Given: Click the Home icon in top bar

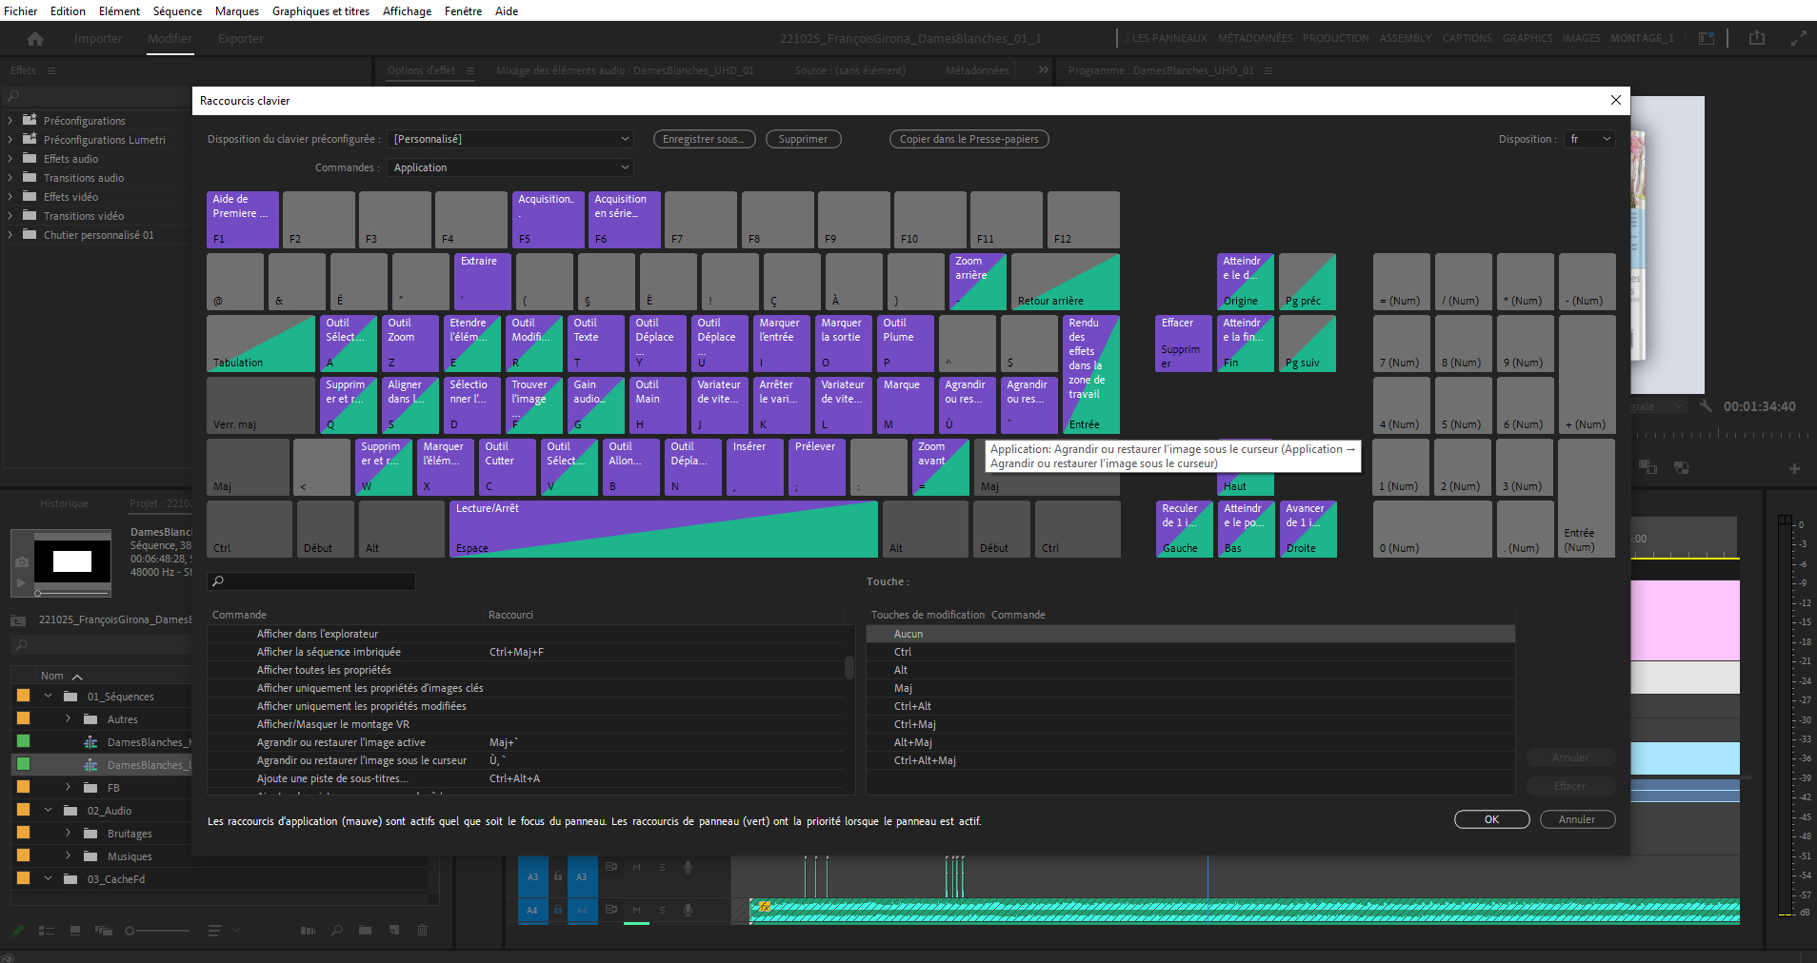Looking at the screenshot, I should click(35, 39).
